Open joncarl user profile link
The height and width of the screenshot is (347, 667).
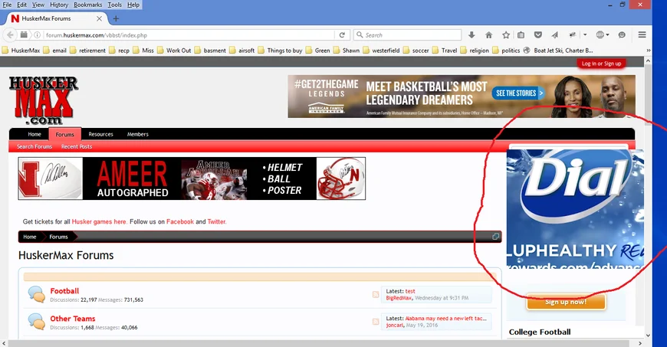coord(394,325)
